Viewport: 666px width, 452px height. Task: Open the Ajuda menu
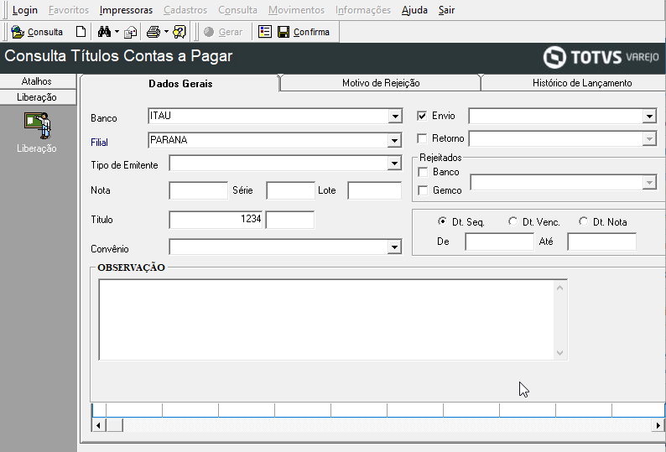(414, 10)
